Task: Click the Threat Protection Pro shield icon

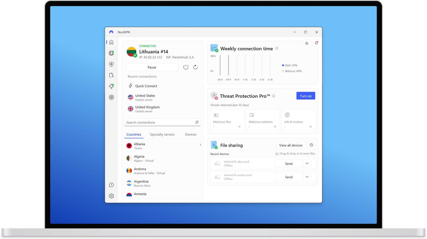Action: pyautogui.click(x=214, y=96)
